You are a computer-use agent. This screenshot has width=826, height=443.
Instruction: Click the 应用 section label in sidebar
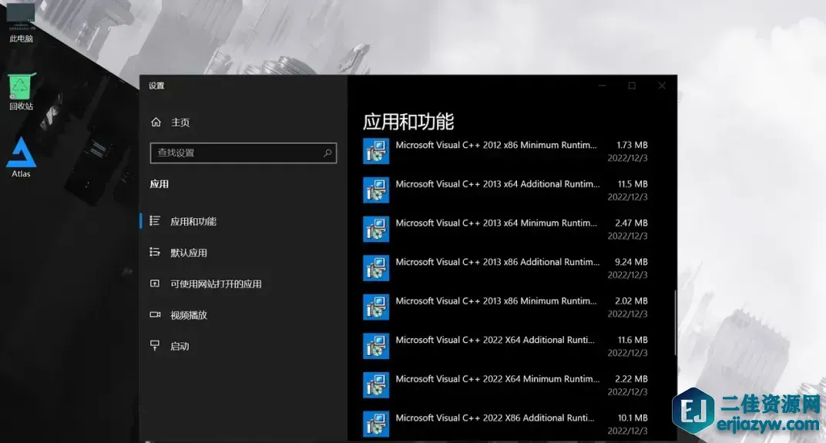[159, 184]
